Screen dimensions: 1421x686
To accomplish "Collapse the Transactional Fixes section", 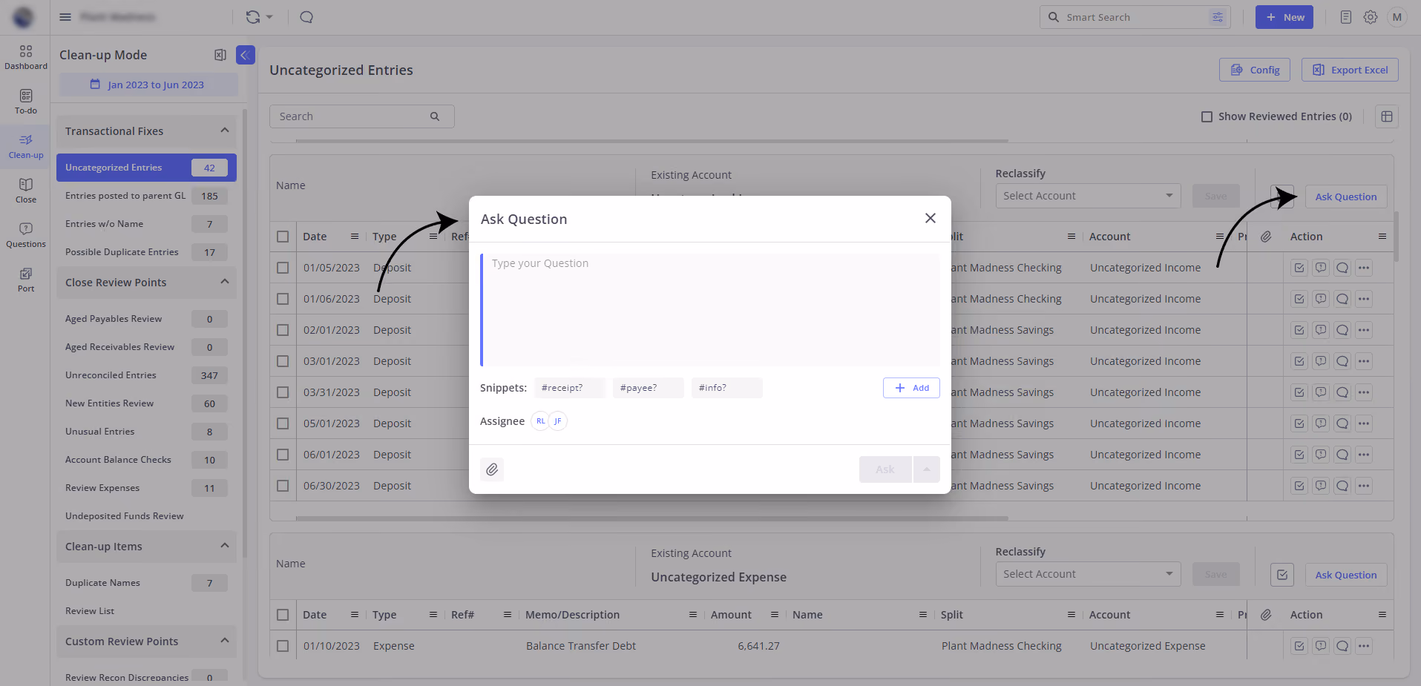I will click(225, 131).
